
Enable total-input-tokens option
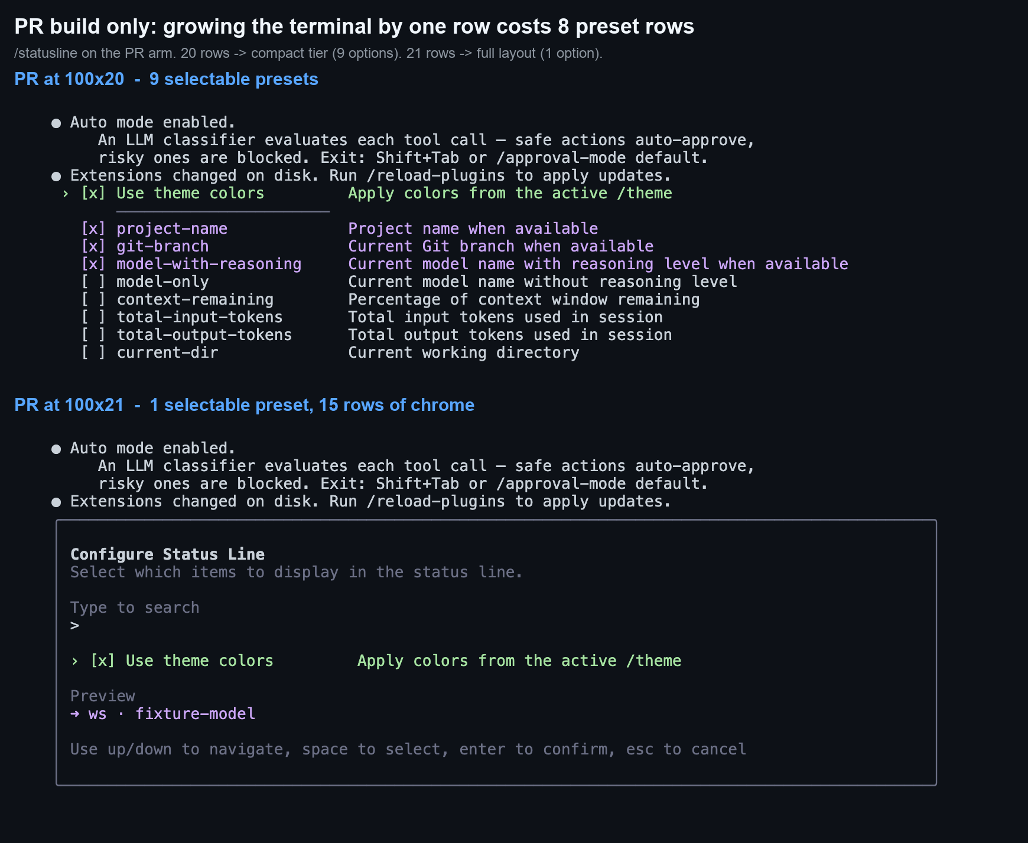tap(93, 317)
